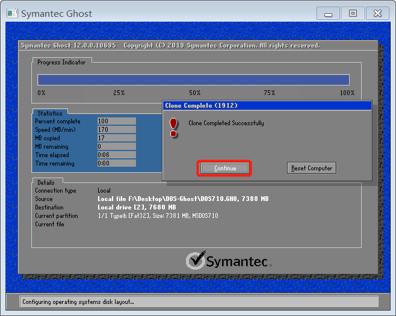Click the Symantec Ghost 12.0.0.10695 header text
396x316 pixels.
click(68, 46)
